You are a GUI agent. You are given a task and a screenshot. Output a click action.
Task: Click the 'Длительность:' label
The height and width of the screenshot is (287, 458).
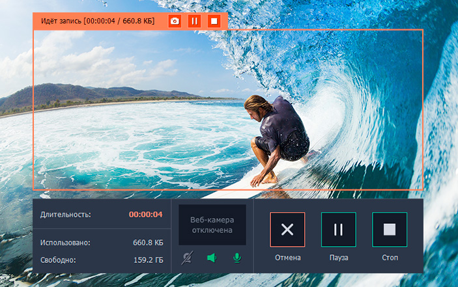[66, 215]
